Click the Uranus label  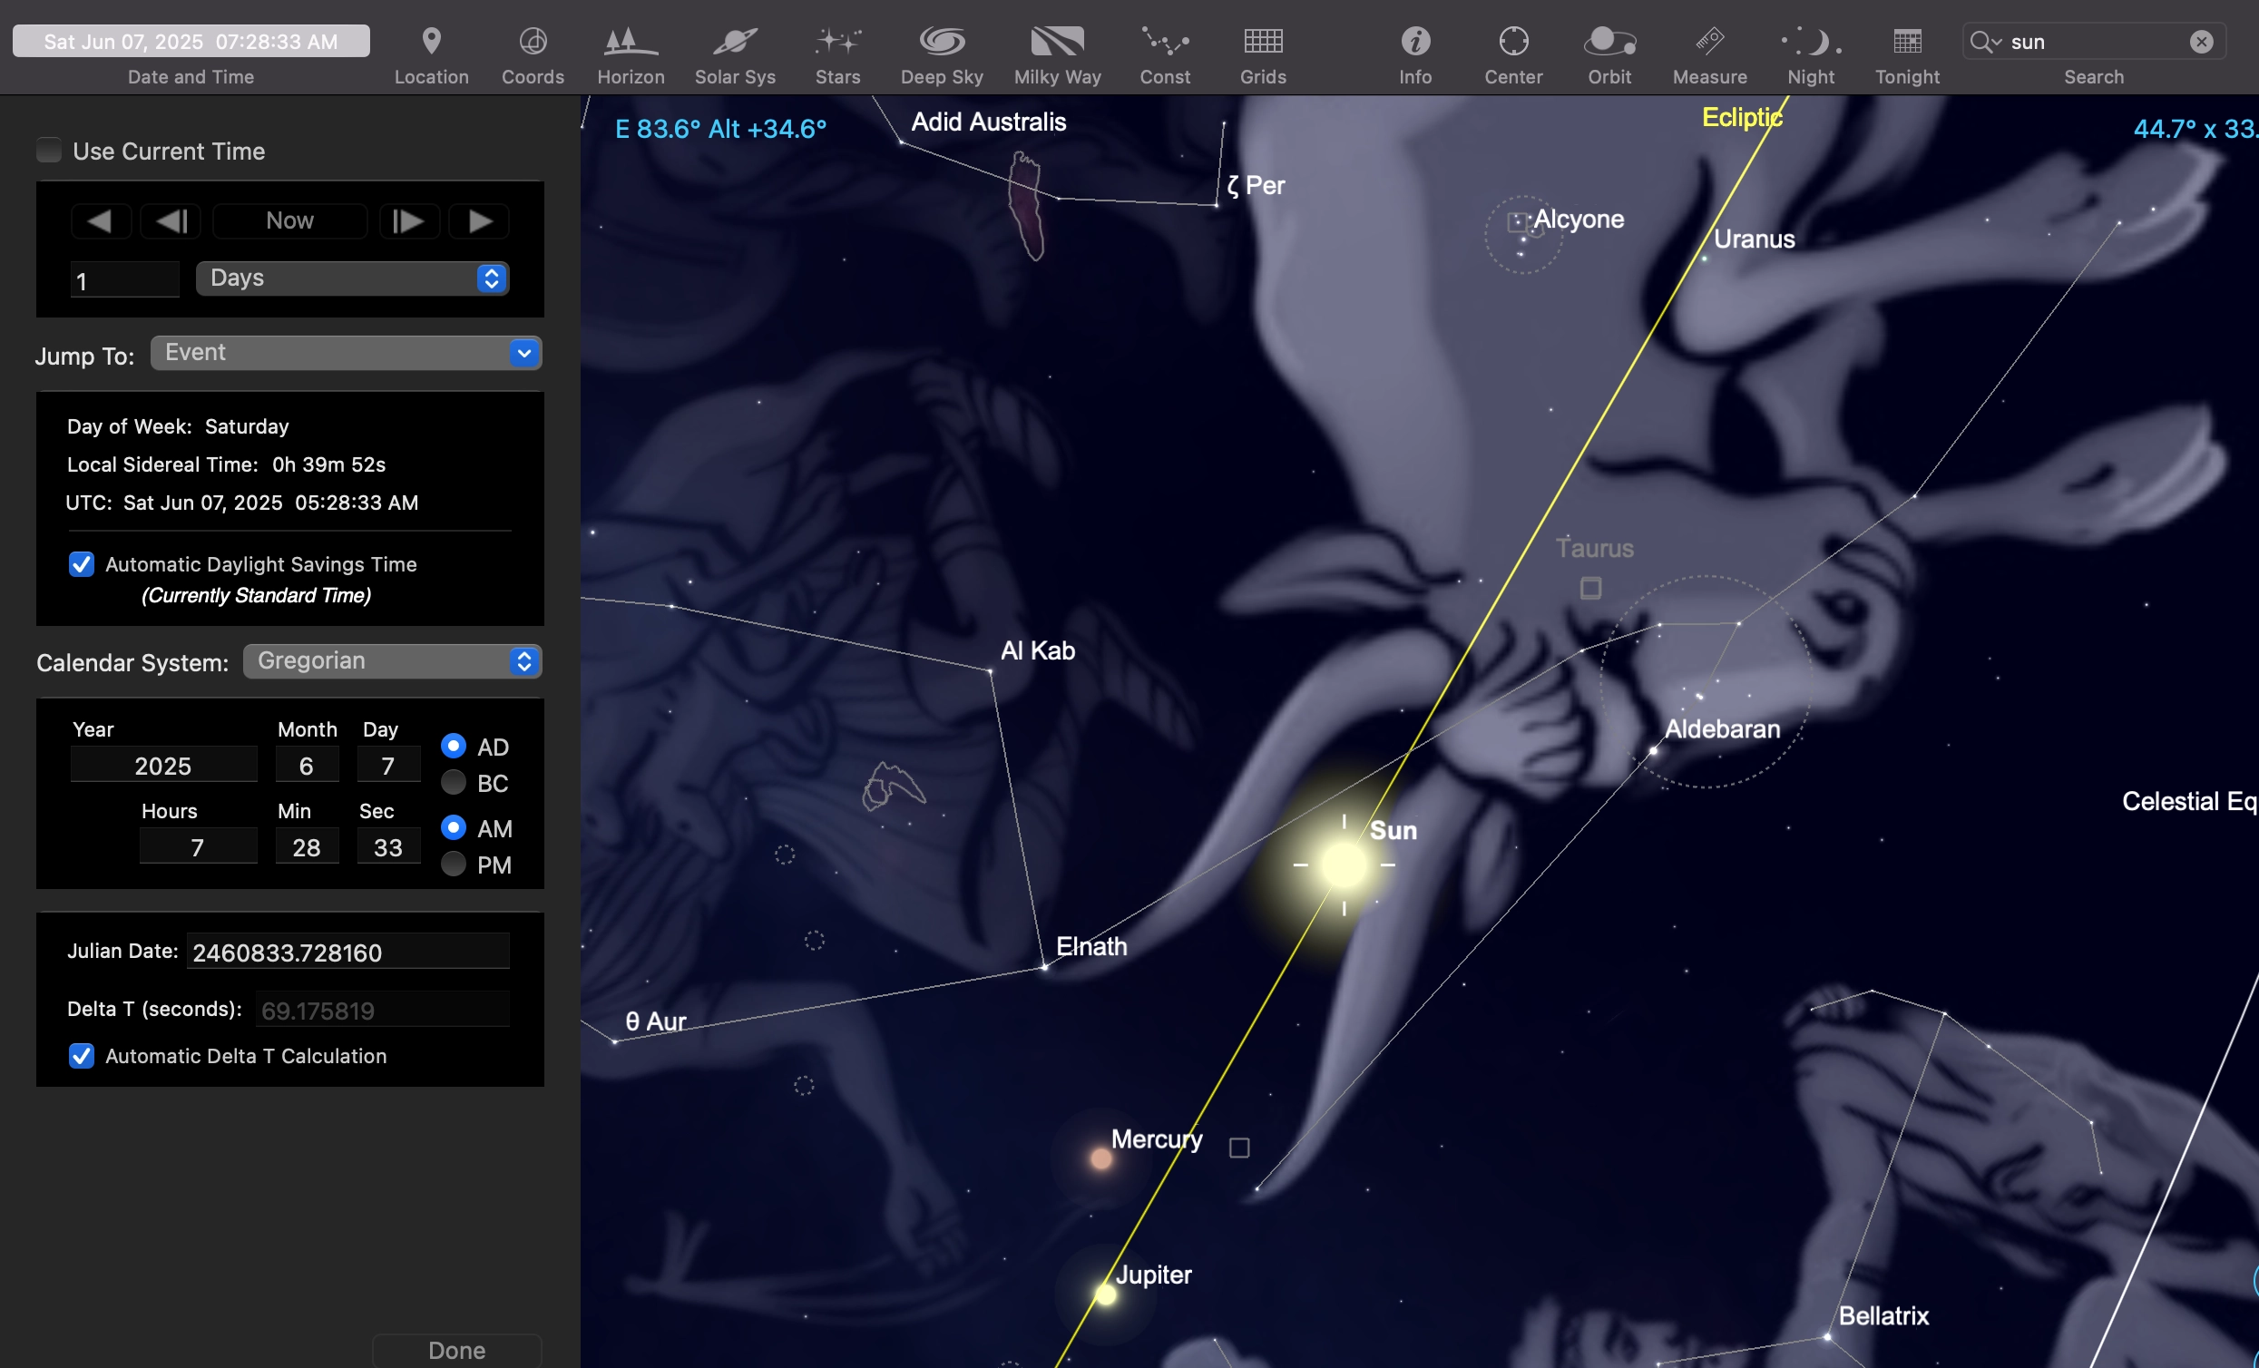click(1754, 239)
